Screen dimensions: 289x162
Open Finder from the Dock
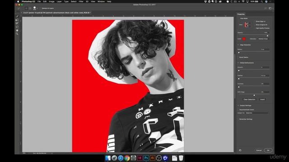(108, 158)
